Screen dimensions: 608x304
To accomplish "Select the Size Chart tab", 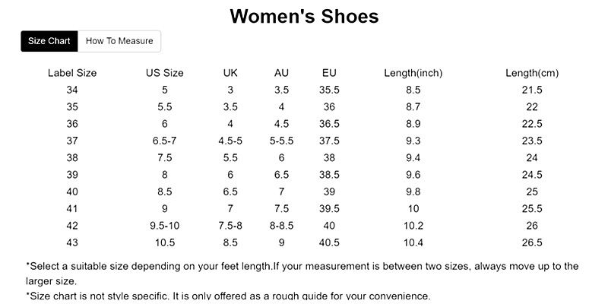I will [49, 41].
